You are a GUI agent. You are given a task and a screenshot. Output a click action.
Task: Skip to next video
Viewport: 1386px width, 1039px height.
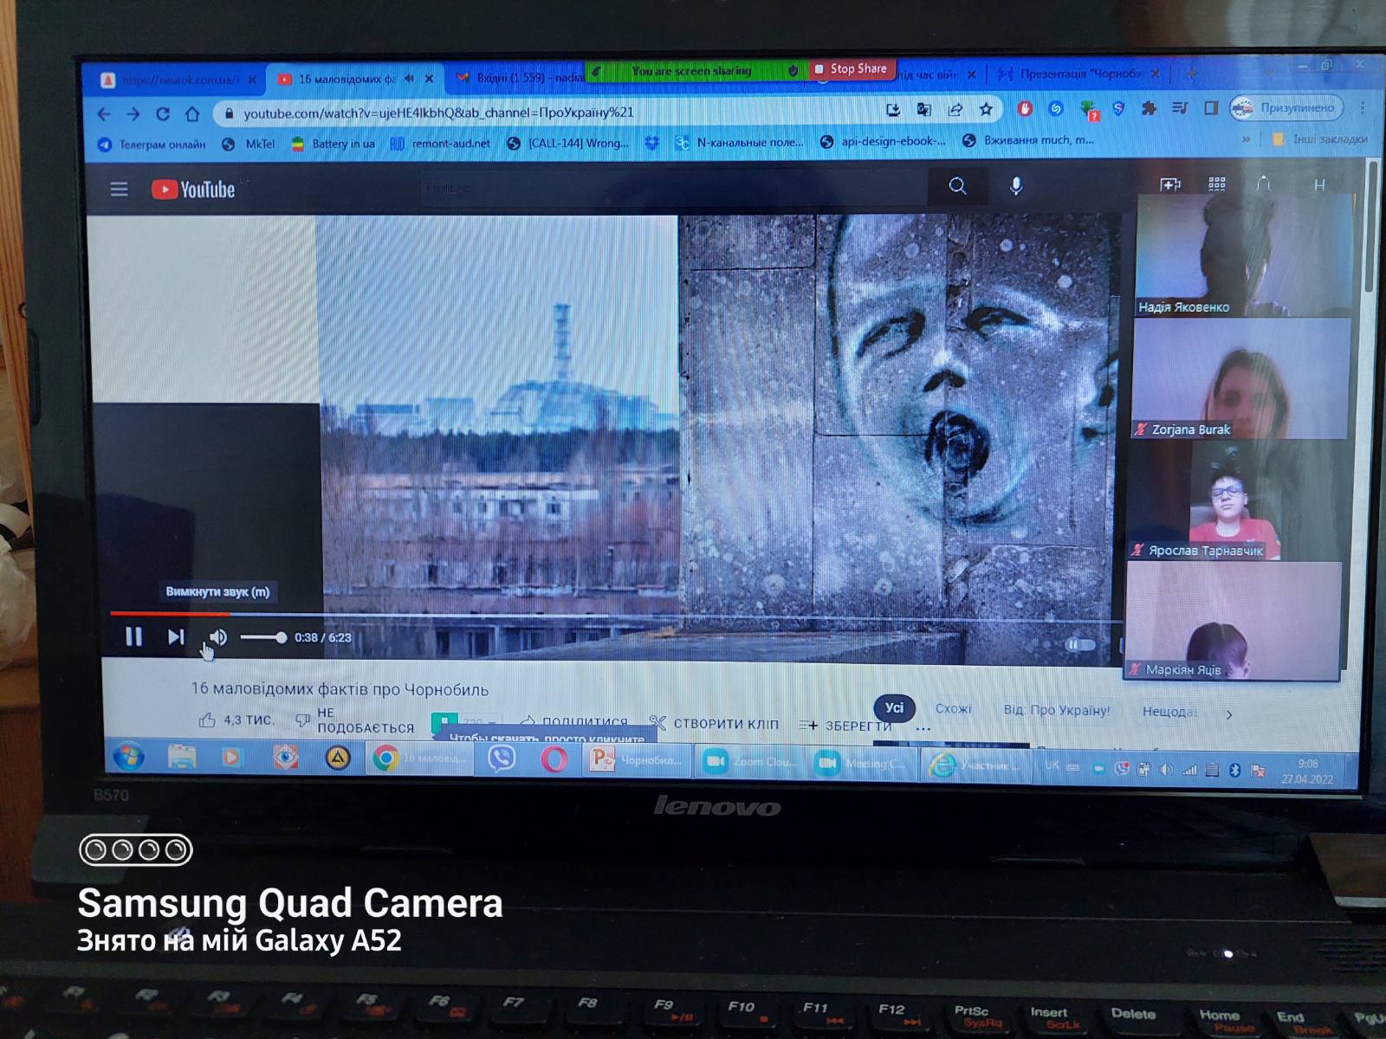176,637
